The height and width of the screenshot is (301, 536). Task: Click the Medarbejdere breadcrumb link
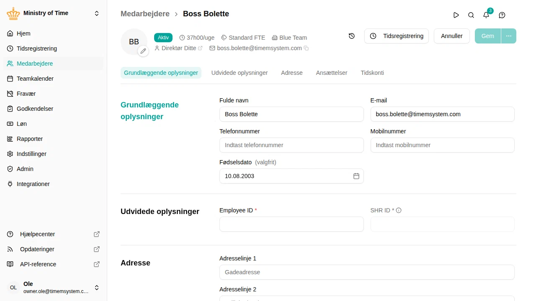[x=145, y=14]
